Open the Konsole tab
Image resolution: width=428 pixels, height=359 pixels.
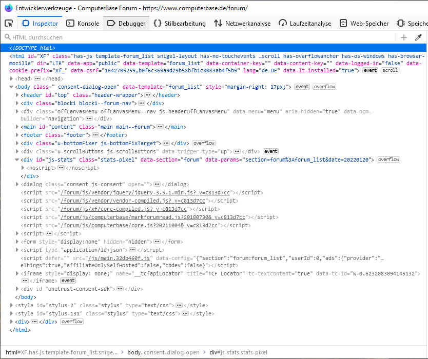(x=83, y=23)
